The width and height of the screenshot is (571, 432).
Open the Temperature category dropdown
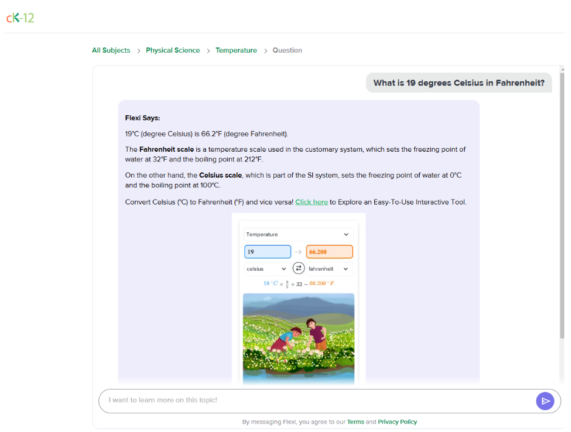pos(298,234)
